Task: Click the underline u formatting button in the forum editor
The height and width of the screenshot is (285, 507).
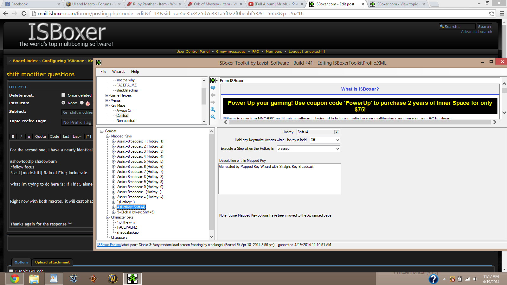Action: (29, 136)
